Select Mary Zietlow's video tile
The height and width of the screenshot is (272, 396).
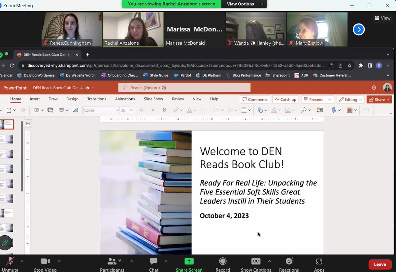[x=317, y=29]
